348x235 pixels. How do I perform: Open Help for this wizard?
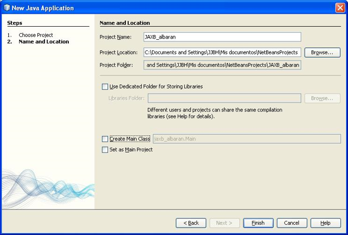coord(325,223)
